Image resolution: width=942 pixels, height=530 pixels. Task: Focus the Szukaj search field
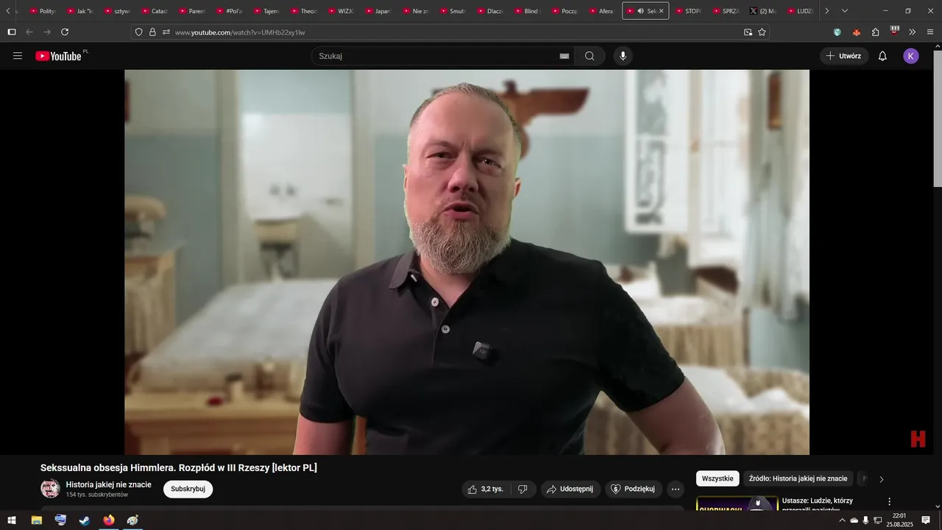(434, 56)
